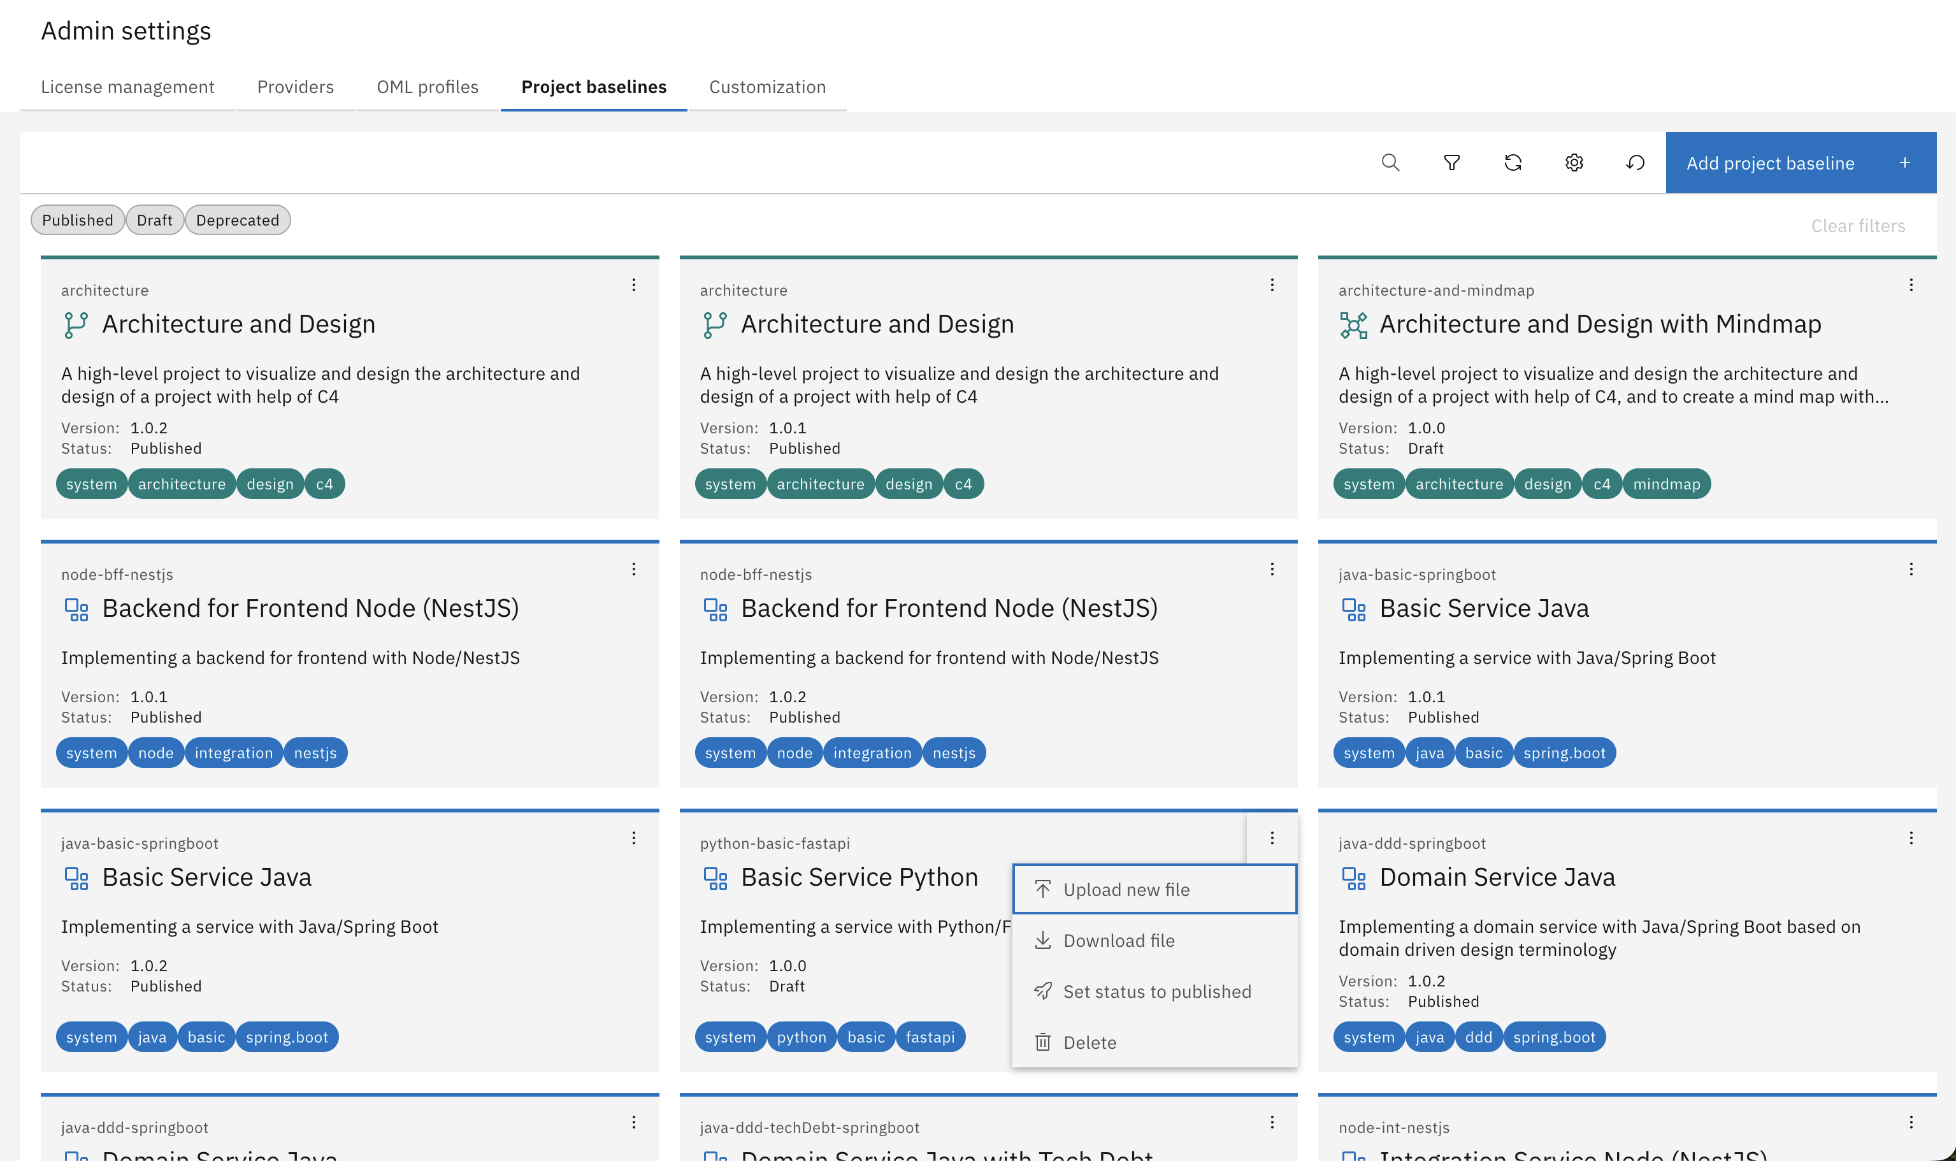The width and height of the screenshot is (1956, 1161).
Task: Click integration tag on Backend for Frontend 1.0.1
Action: pyautogui.click(x=233, y=753)
